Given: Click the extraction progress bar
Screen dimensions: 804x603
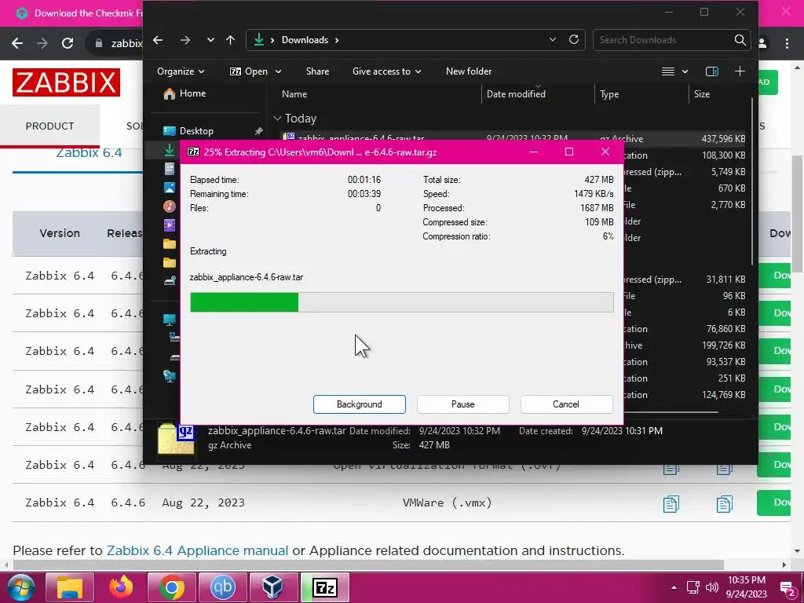Looking at the screenshot, I should coord(401,302).
